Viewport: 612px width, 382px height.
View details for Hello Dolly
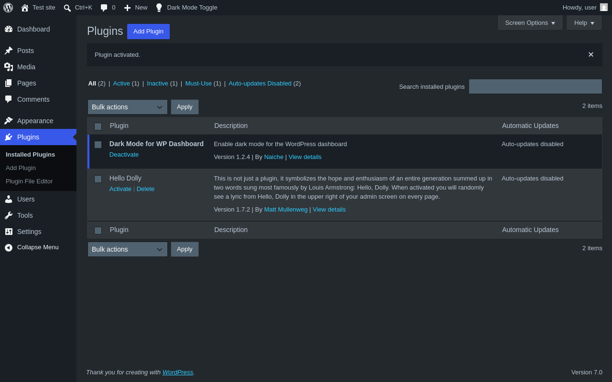pyautogui.click(x=329, y=210)
